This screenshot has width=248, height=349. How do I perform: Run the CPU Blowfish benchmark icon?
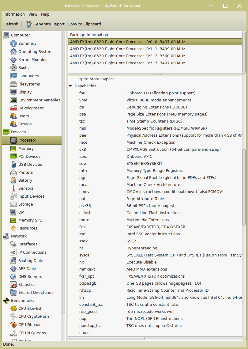click(x=13, y=309)
